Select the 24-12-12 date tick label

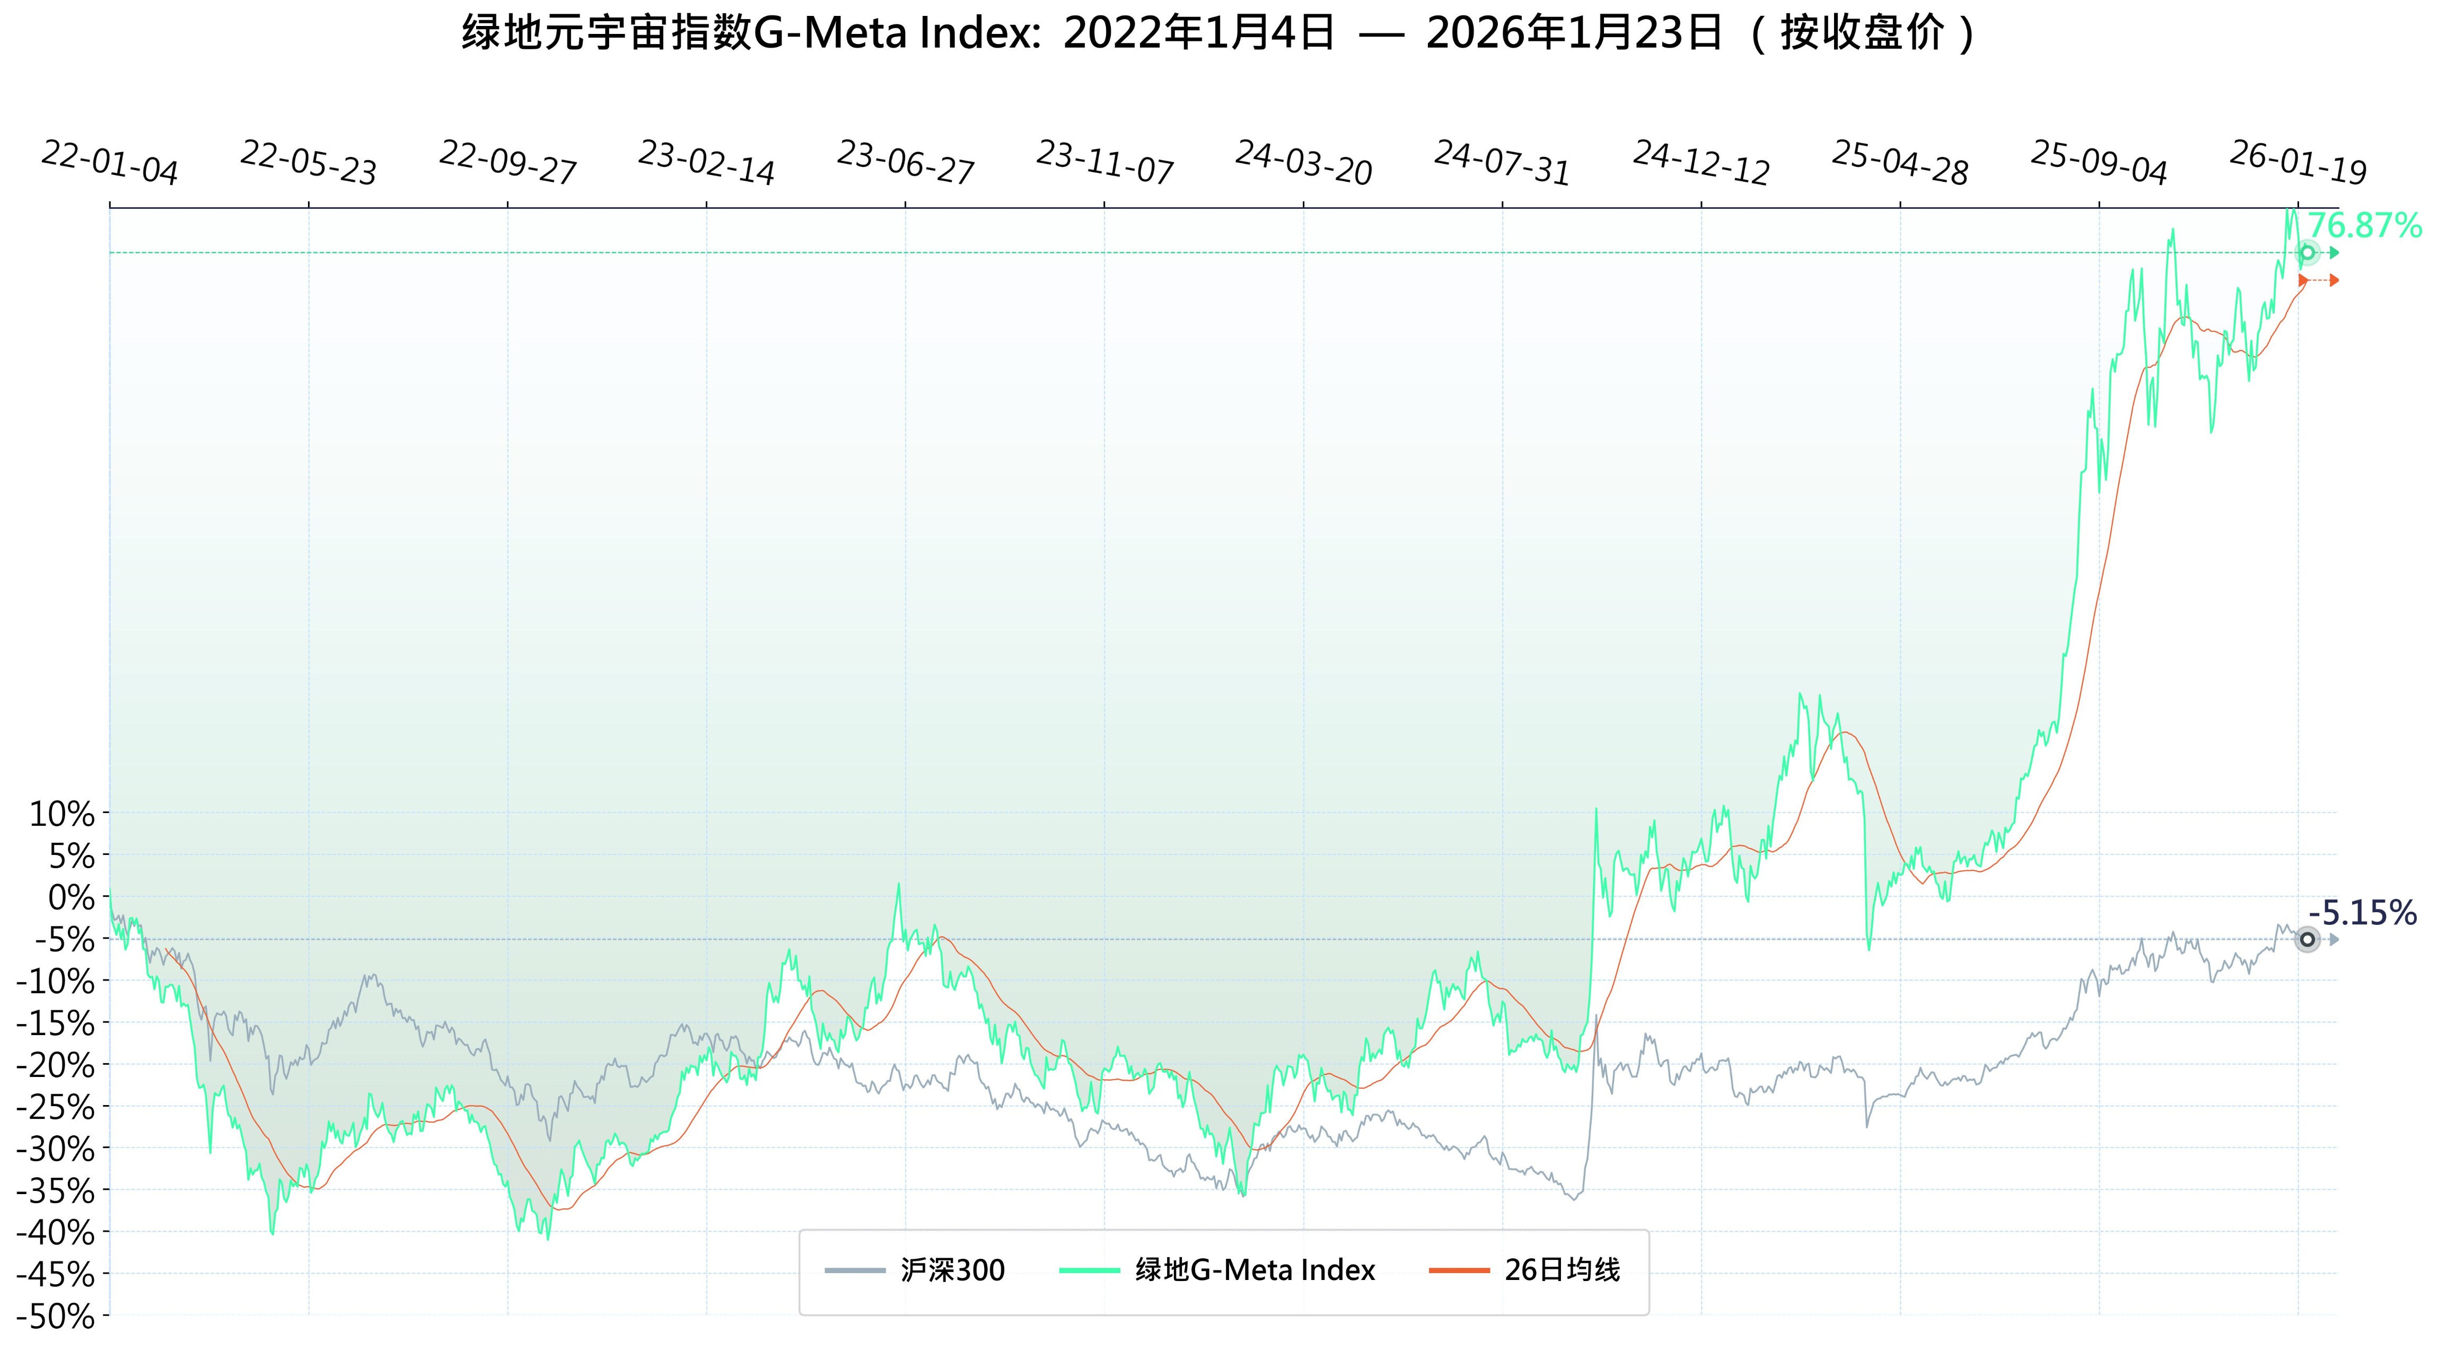point(1701,163)
